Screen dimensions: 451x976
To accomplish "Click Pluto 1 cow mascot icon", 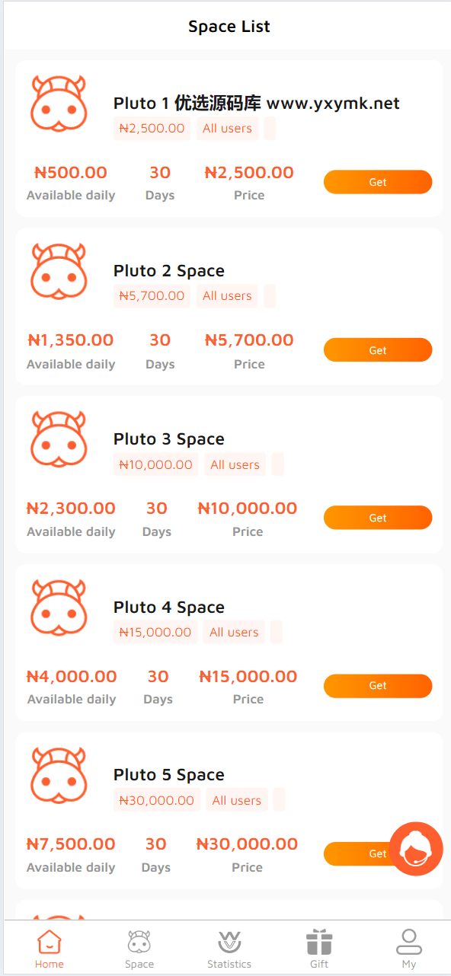I will tap(59, 103).
